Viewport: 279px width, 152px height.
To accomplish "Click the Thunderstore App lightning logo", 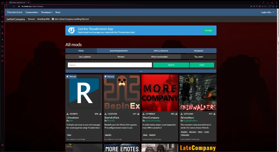I will 71,31.
